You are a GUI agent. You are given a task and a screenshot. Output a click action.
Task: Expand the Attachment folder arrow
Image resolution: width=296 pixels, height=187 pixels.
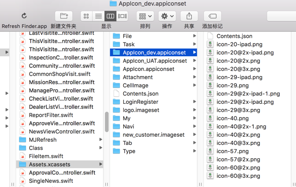click(x=194, y=77)
